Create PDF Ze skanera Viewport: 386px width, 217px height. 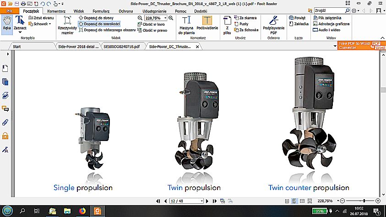pos(245,18)
